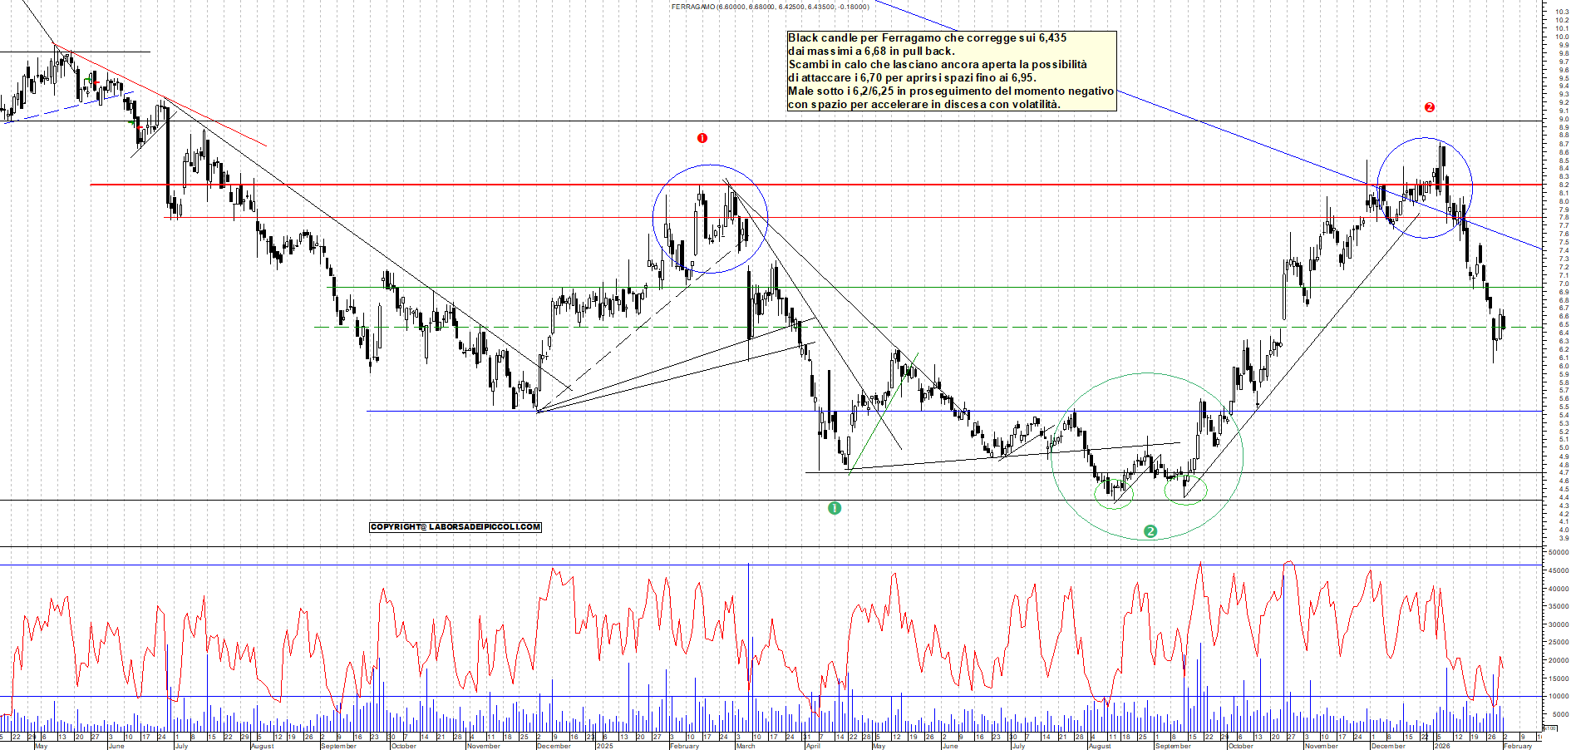Click the red marker ❶ above the February peak
Viewport: 1571px width, 750px height.
702,137
